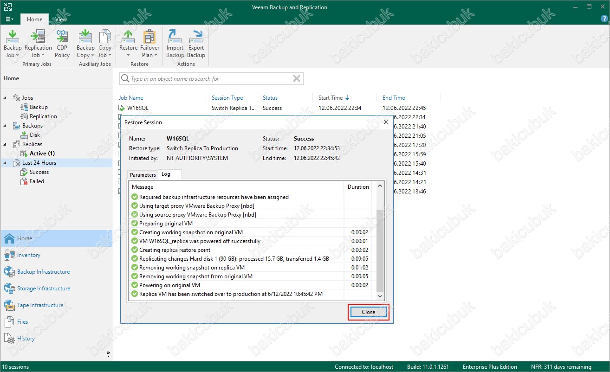Click the Close button in Restore Session
Viewport: 610px width, 372px height.
click(x=369, y=312)
